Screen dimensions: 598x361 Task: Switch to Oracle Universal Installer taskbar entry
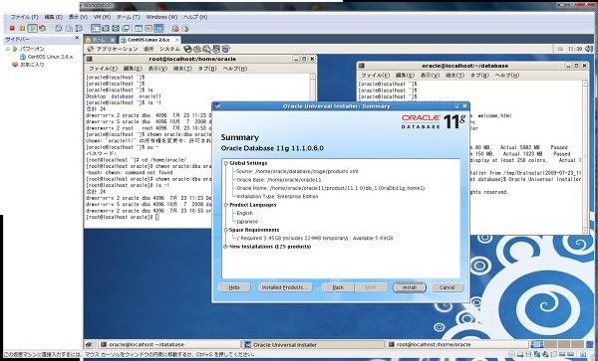[x=314, y=345]
